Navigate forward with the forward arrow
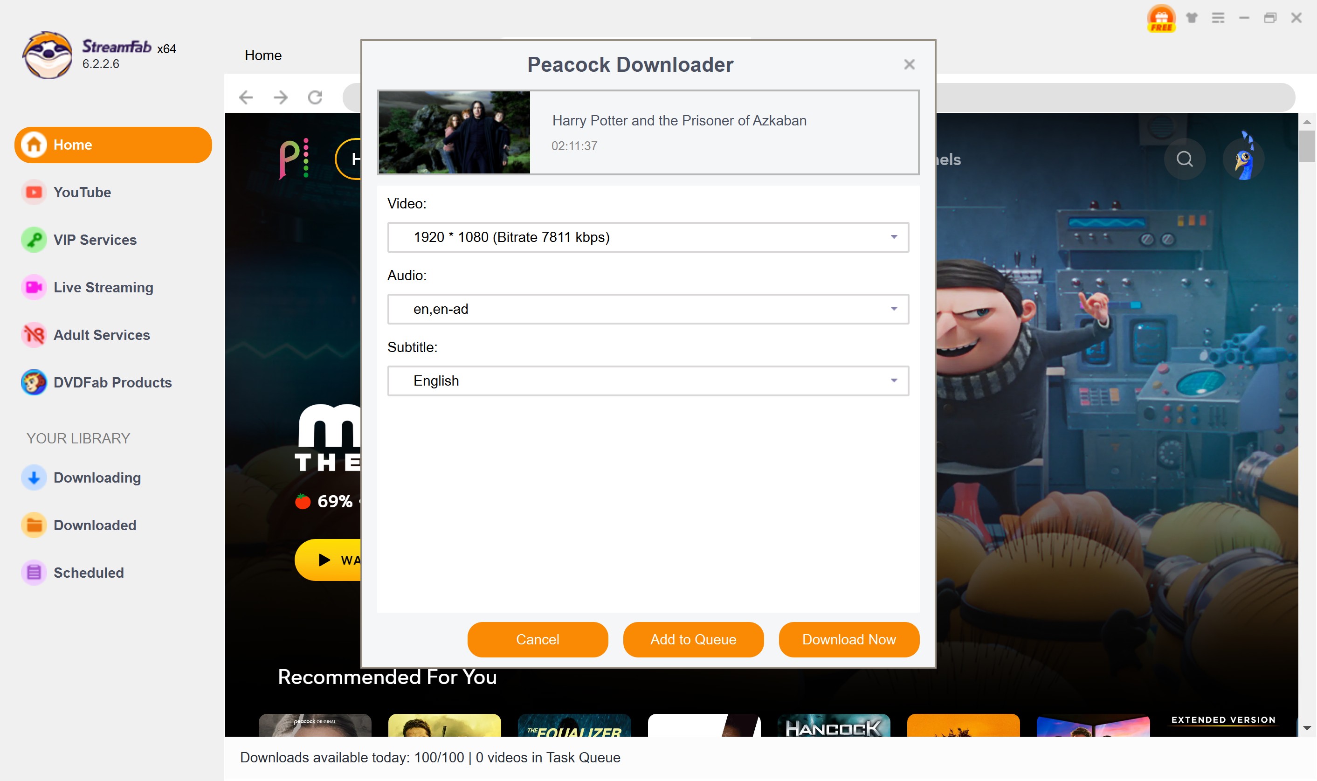 pyautogui.click(x=281, y=97)
